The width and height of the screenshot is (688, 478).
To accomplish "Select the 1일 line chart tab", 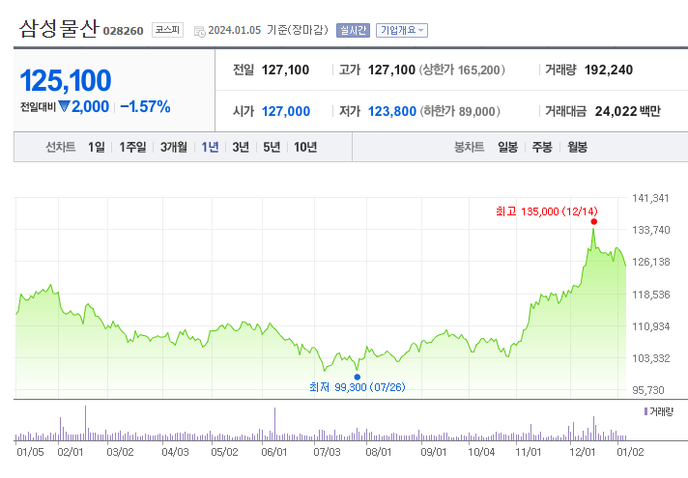I will (x=97, y=147).
